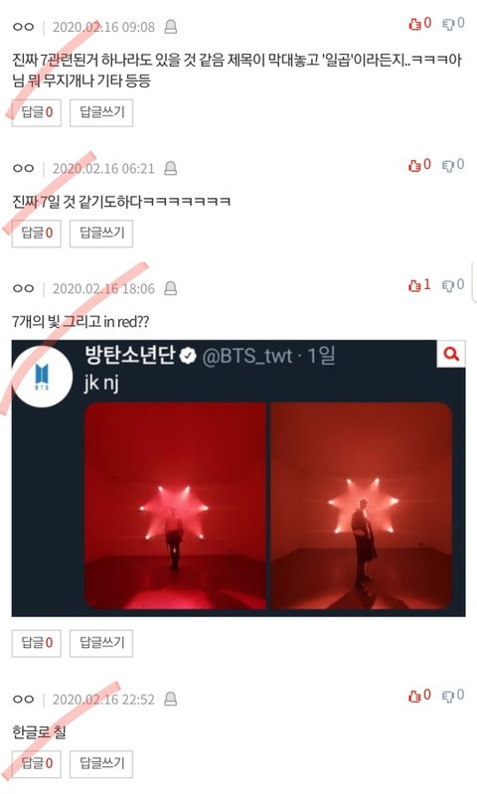The width and height of the screenshot is (477, 794).
Task: Expand 답글 0 under the first comment
Action: tap(37, 112)
